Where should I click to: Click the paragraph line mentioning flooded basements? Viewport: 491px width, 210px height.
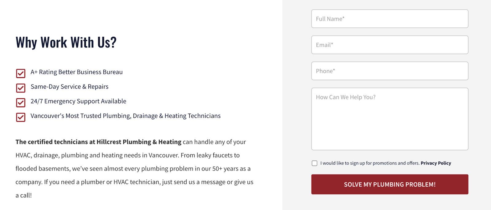click(133, 169)
